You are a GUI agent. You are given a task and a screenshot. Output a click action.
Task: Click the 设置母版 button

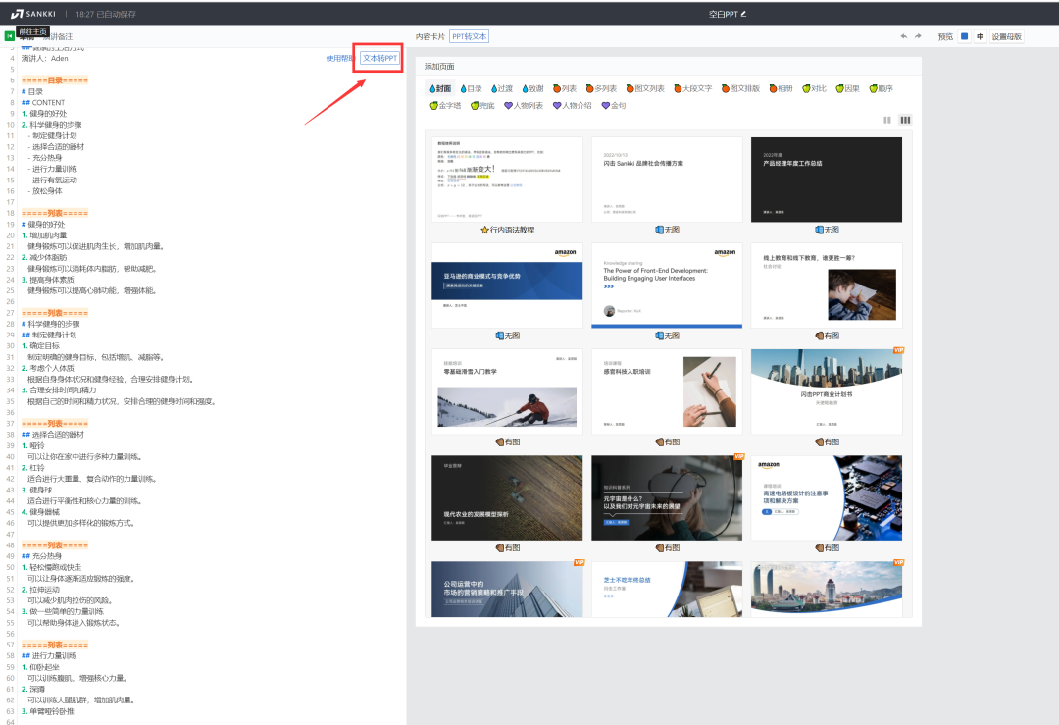point(1006,36)
